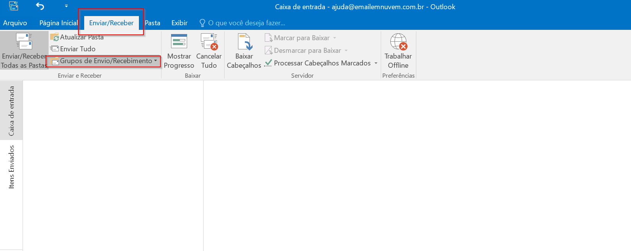Click the Enviar Tudo label

tap(78, 49)
